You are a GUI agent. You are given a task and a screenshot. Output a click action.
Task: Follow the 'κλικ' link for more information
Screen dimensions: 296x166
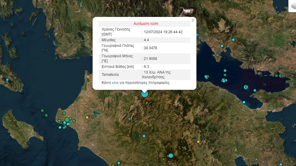click(115, 83)
